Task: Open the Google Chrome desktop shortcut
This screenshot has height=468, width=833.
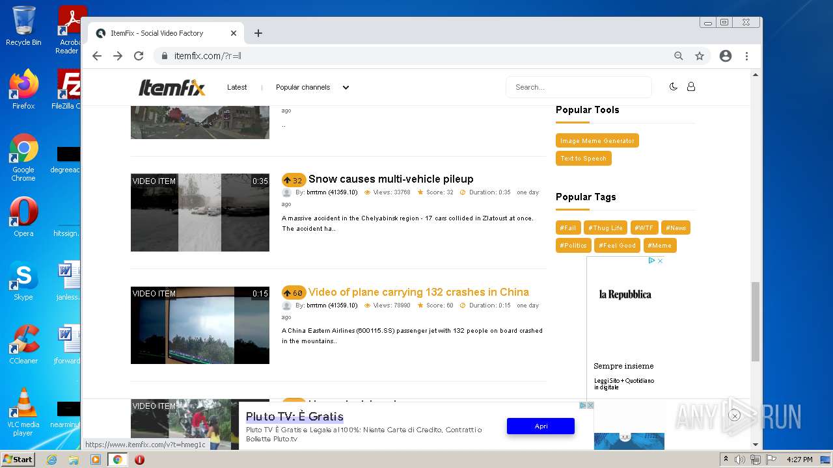Action: 23,158
